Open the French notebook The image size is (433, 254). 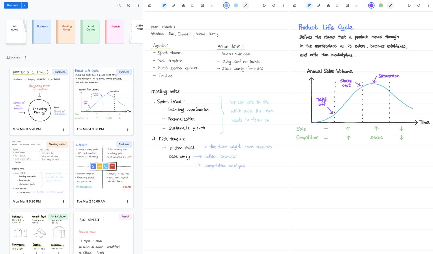(x=115, y=32)
